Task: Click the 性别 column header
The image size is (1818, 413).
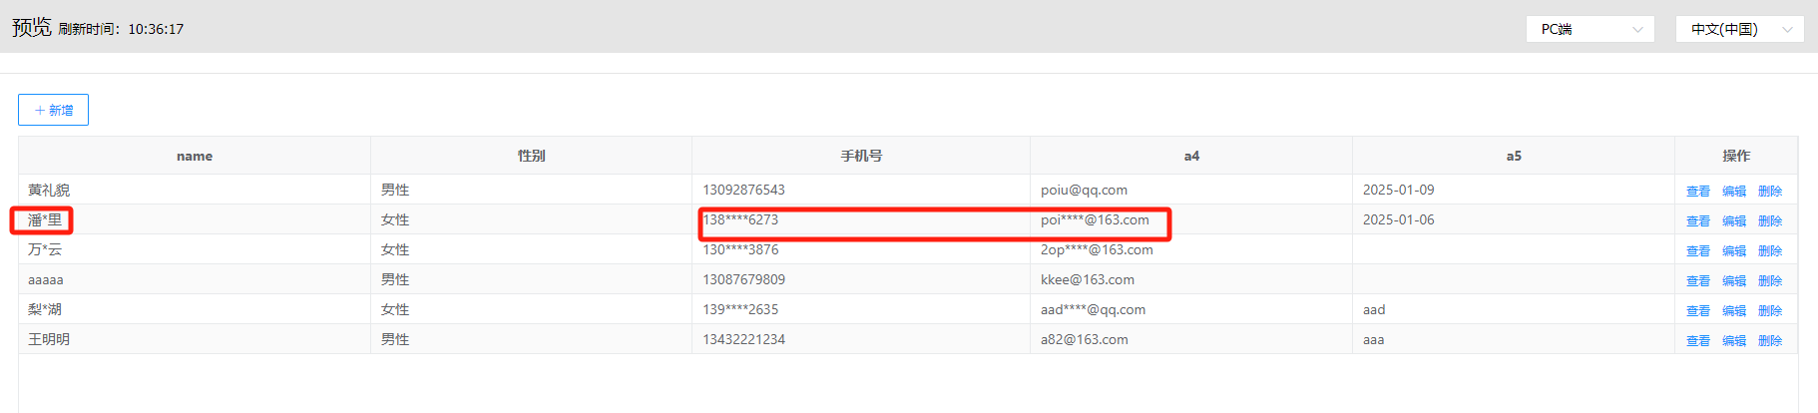Action: pyautogui.click(x=531, y=156)
